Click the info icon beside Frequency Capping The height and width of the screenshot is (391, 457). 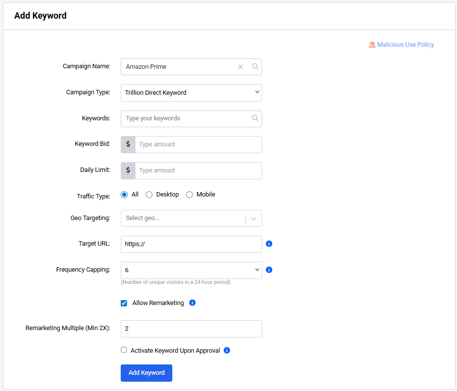(269, 270)
